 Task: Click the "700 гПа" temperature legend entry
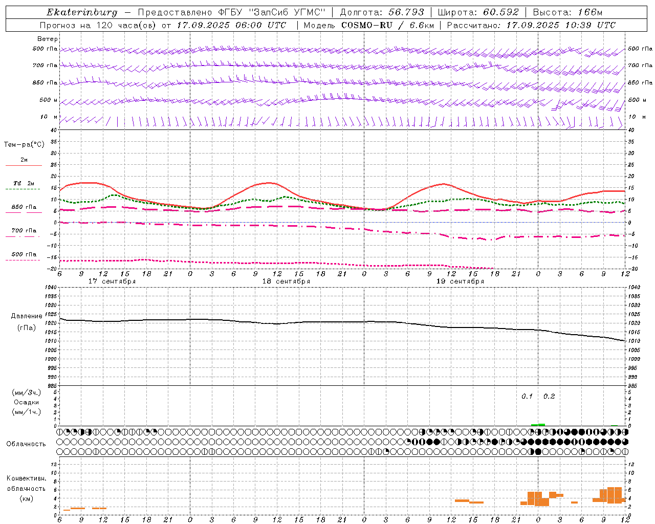tap(24, 231)
